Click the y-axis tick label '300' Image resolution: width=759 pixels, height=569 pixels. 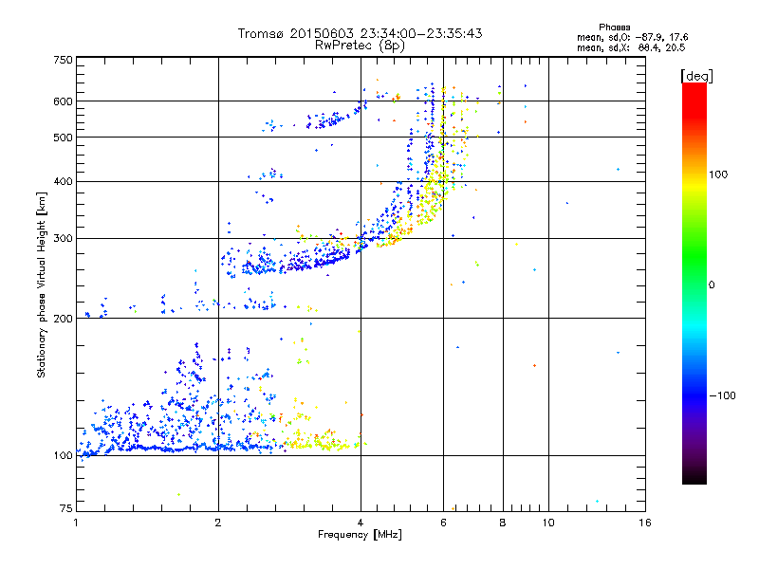pyautogui.click(x=63, y=239)
